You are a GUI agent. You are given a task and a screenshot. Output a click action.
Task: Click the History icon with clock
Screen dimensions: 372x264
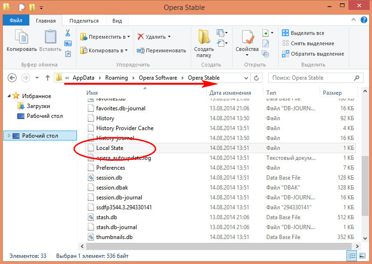265,54
